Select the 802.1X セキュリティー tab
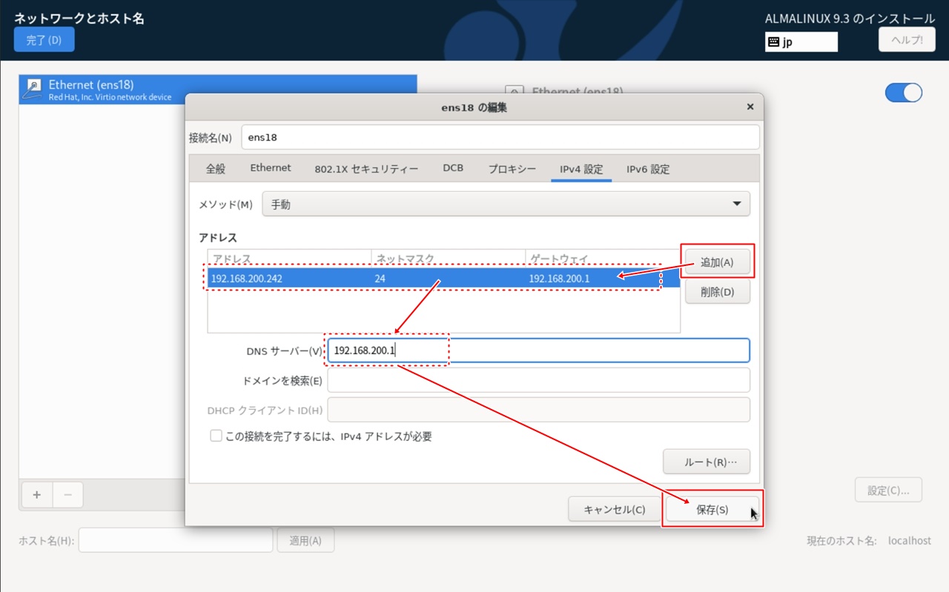The height and width of the screenshot is (592, 949). click(366, 169)
